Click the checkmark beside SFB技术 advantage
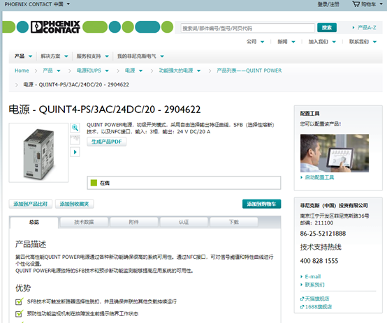 pyautogui.click(x=20, y=301)
